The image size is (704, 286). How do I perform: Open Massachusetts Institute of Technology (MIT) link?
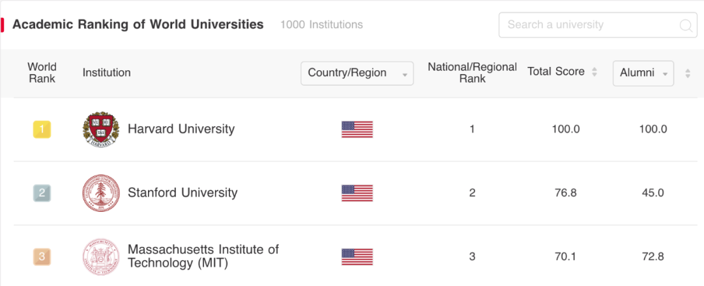[203, 256]
